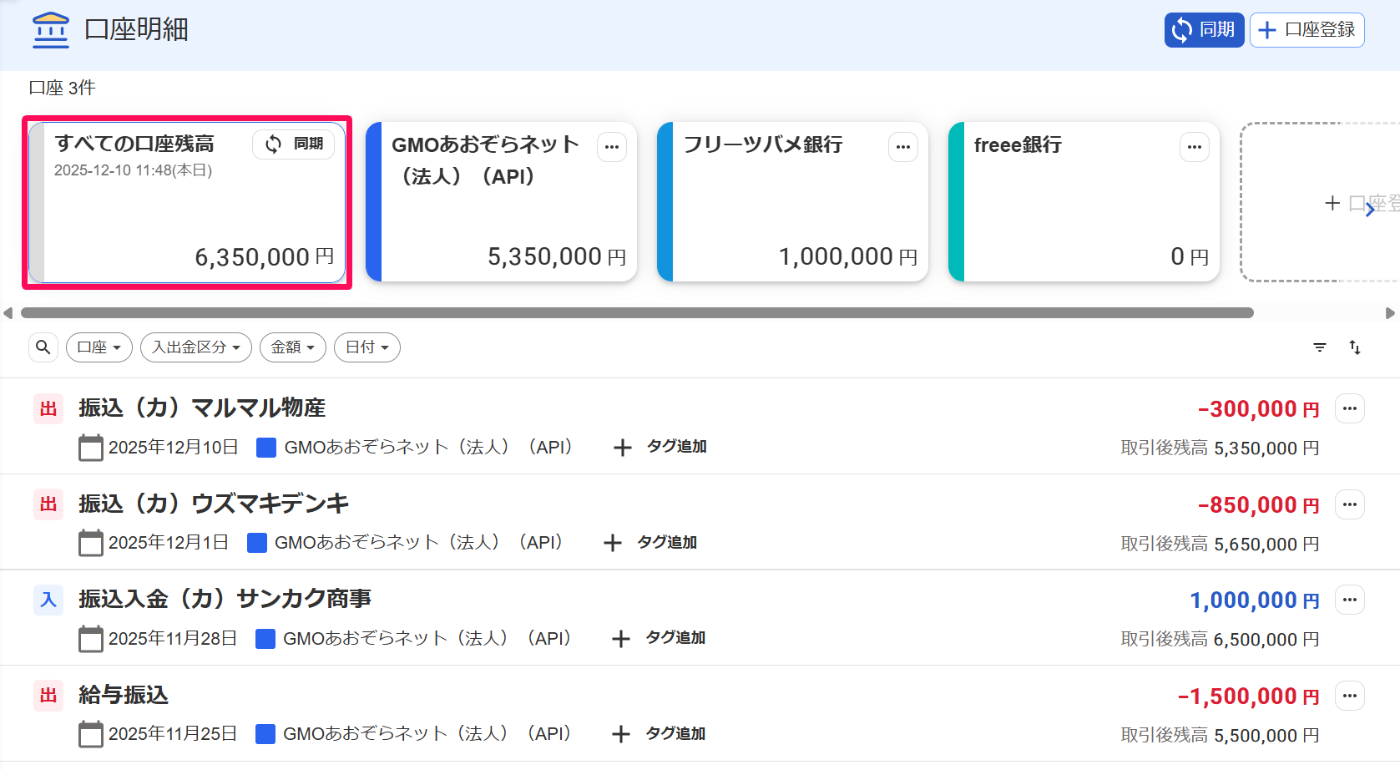The width and height of the screenshot is (1400, 770).
Task: Select the freee銀行 account card
Action: pyautogui.click(x=1084, y=202)
